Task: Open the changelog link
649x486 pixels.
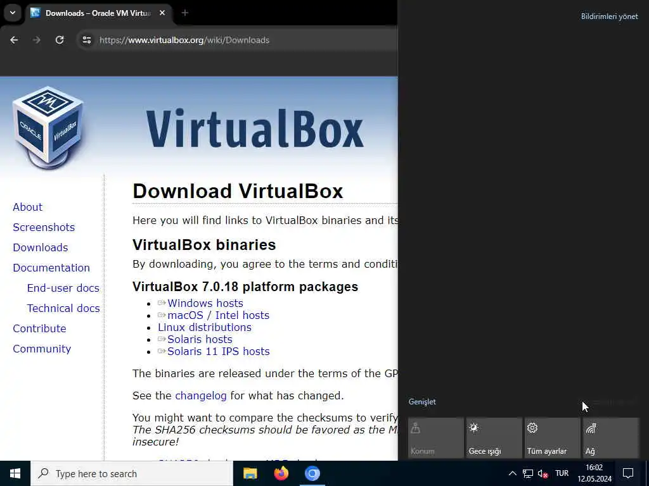Action: point(201,396)
